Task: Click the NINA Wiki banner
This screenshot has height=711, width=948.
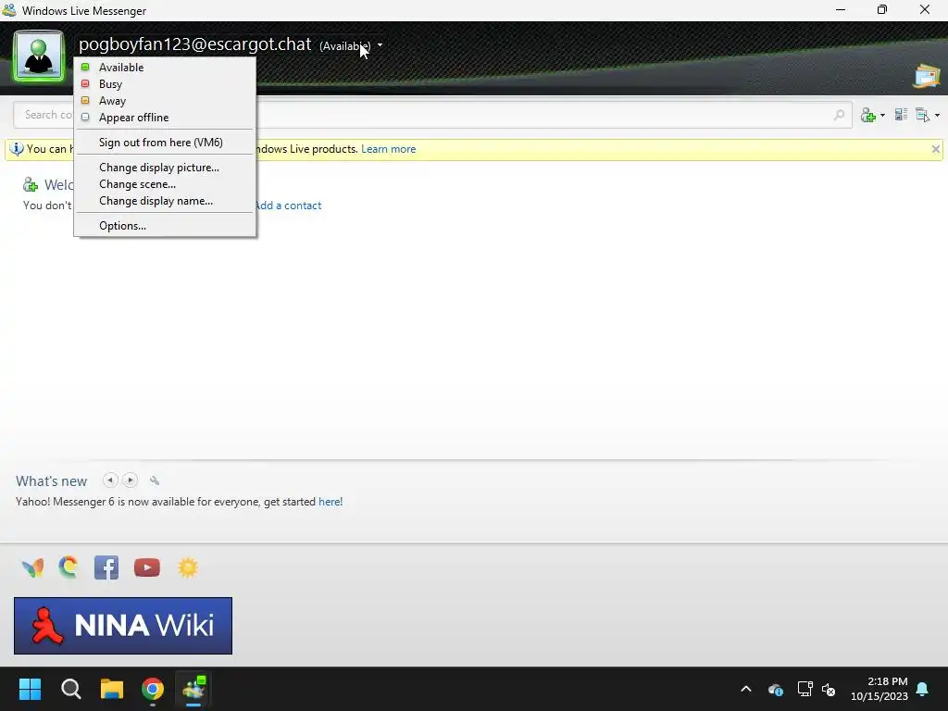Action: click(123, 626)
